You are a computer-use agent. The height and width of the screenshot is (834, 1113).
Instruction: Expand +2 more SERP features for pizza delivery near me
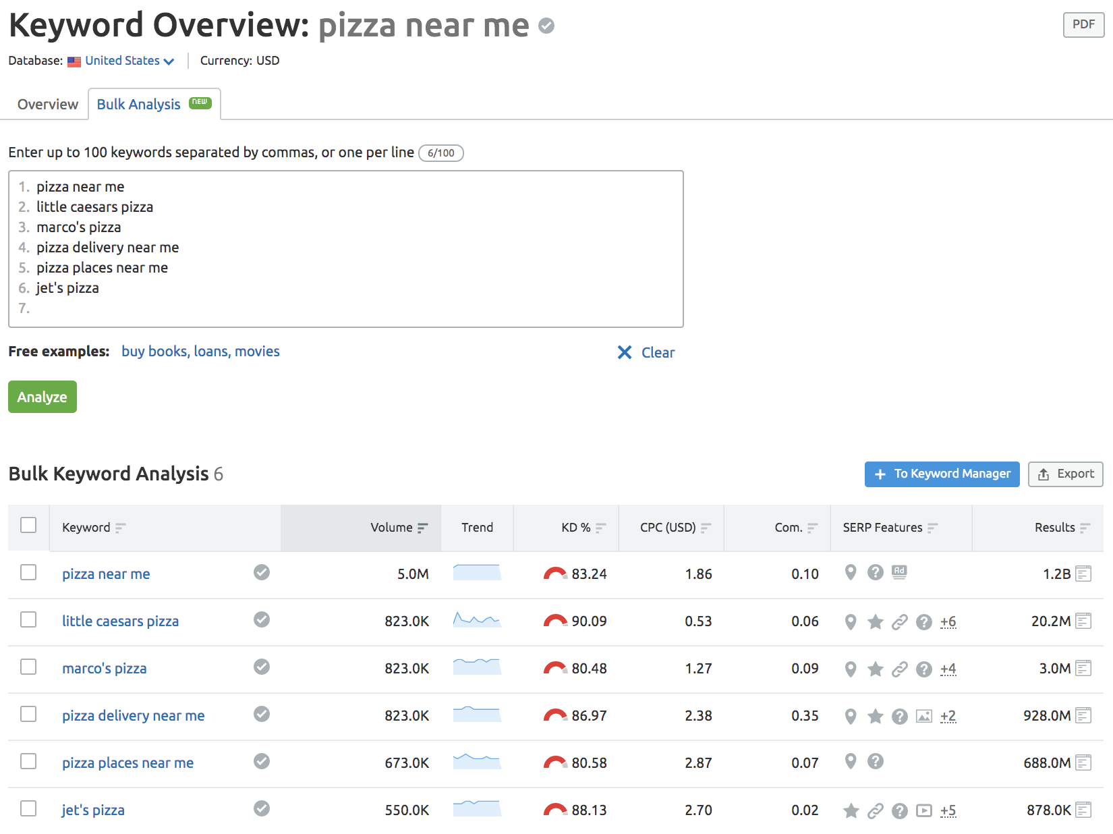(948, 716)
